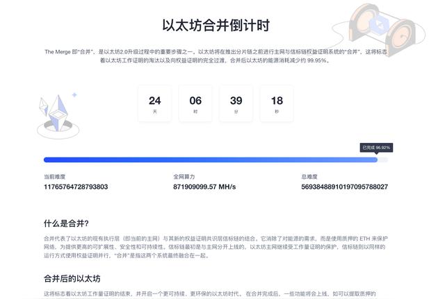The height and width of the screenshot is (299, 445).
Task: Click the minutes counter card showing 39
Action: click(x=236, y=103)
